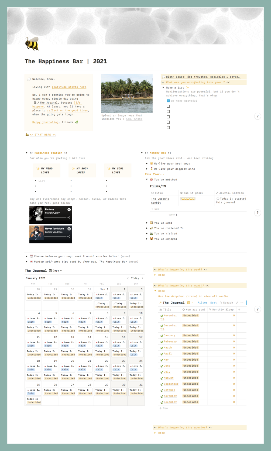This screenshot has height=451, width=271.
Task: Play the Fantasy track by Mariah Carey
Action: (36, 213)
